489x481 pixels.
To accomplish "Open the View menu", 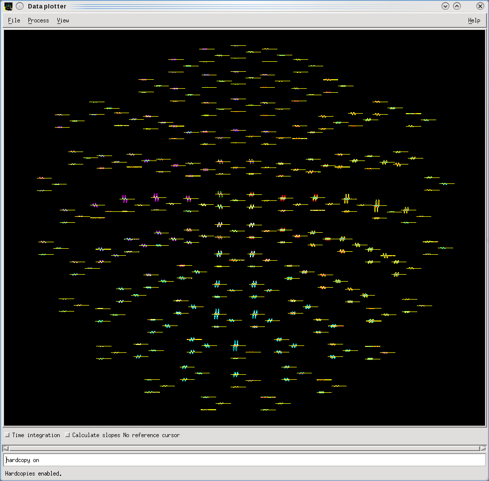I will (x=62, y=20).
